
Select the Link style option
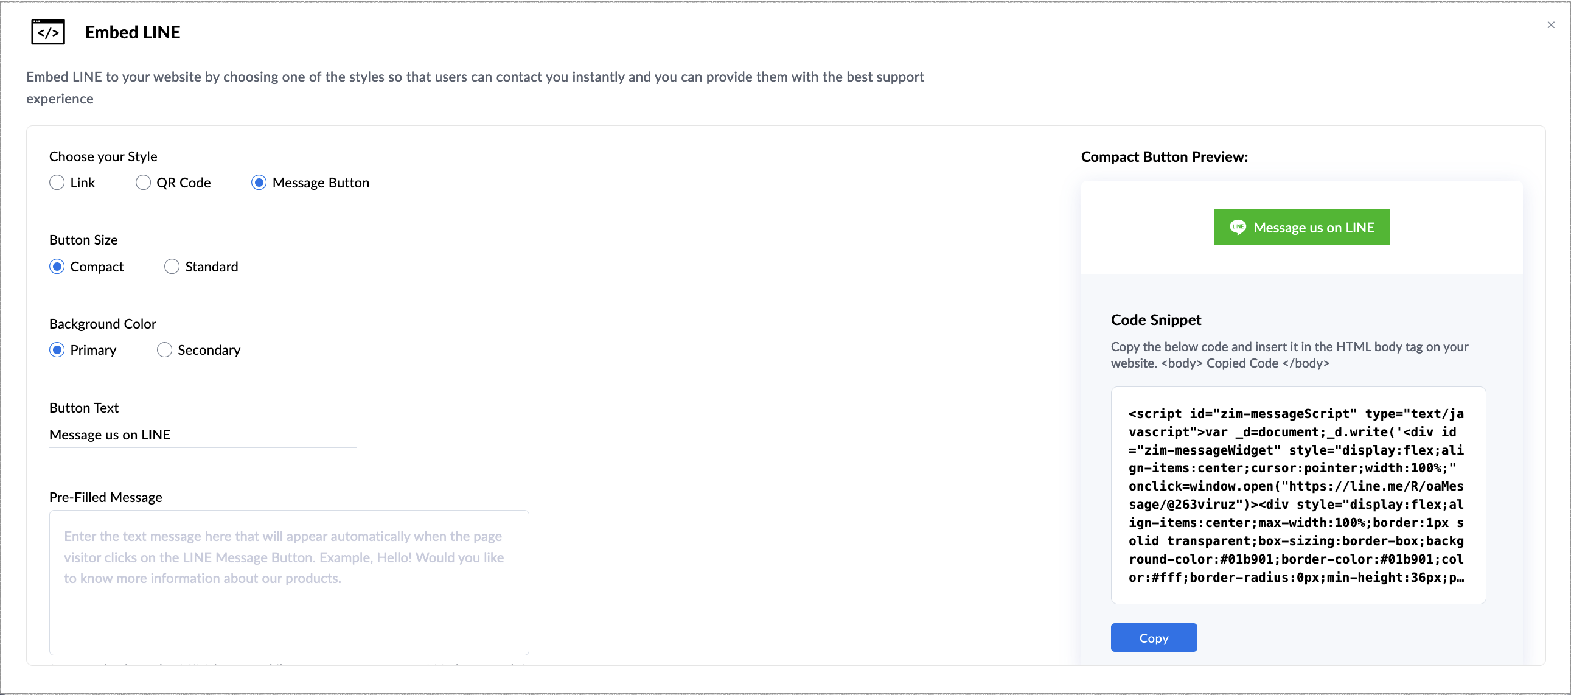pyautogui.click(x=57, y=183)
